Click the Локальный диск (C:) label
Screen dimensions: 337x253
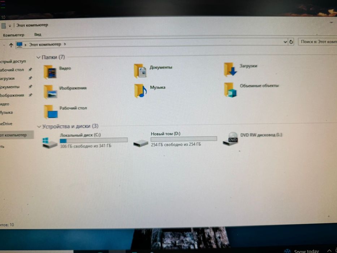tap(81, 135)
